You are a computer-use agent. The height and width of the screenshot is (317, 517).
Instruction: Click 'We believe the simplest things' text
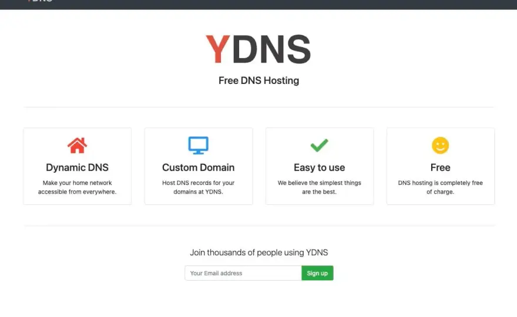tap(319, 187)
